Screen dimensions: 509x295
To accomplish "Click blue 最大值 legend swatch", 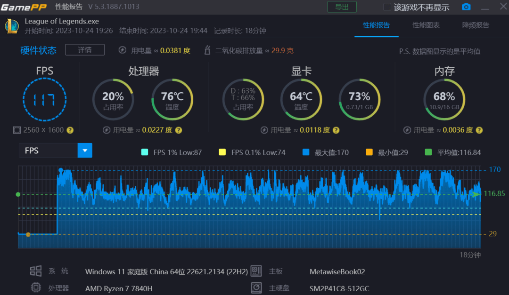I will (x=306, y=152).
